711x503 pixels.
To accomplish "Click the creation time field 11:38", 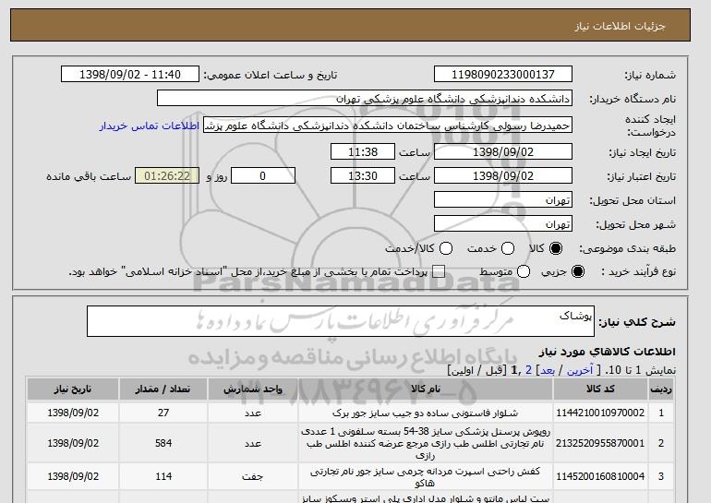I will pos(363,151).
